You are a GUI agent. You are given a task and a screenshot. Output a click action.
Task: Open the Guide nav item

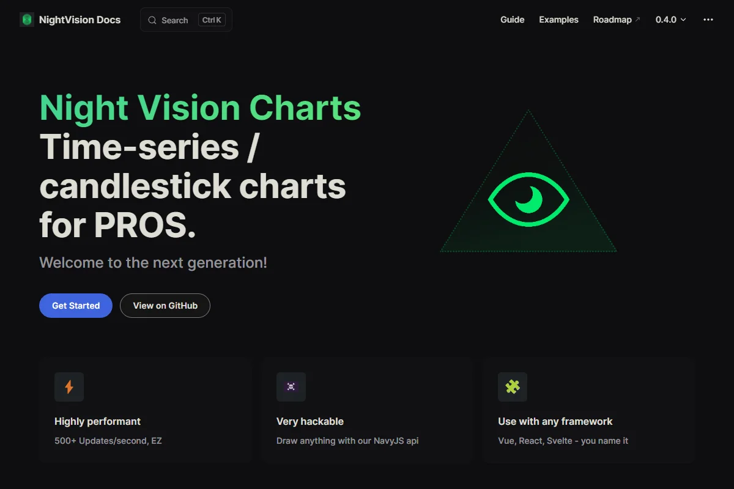(x=512, y=20)
